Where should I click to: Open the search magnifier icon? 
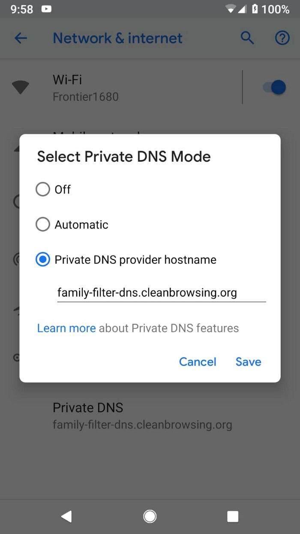[x=247, y=38]
